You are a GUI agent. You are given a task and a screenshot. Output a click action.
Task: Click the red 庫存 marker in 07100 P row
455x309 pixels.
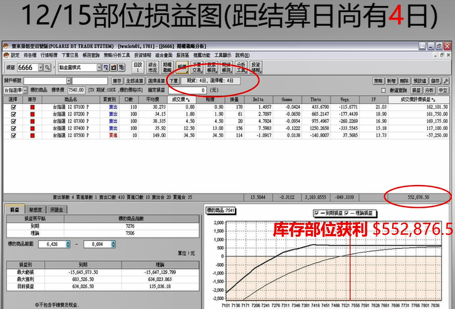click(32, 107)
